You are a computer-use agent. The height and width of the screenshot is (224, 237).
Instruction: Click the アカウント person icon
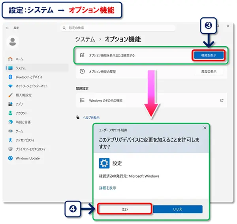click(x=10, y=113)
